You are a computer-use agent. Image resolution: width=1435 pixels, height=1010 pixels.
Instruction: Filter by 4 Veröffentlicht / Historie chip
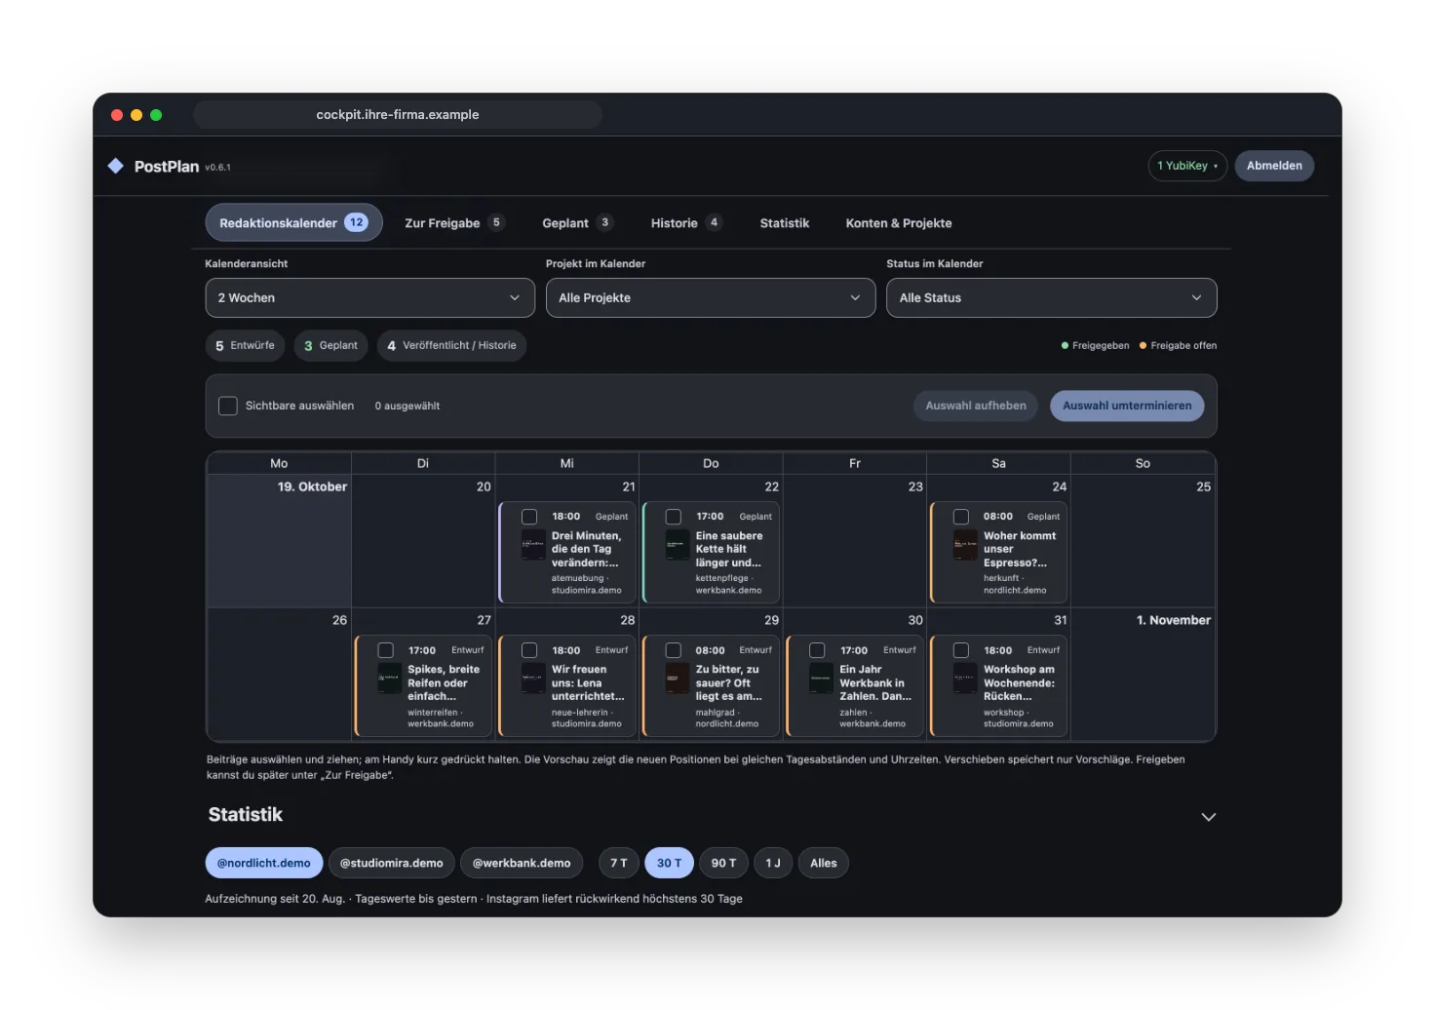pos(451,345)
